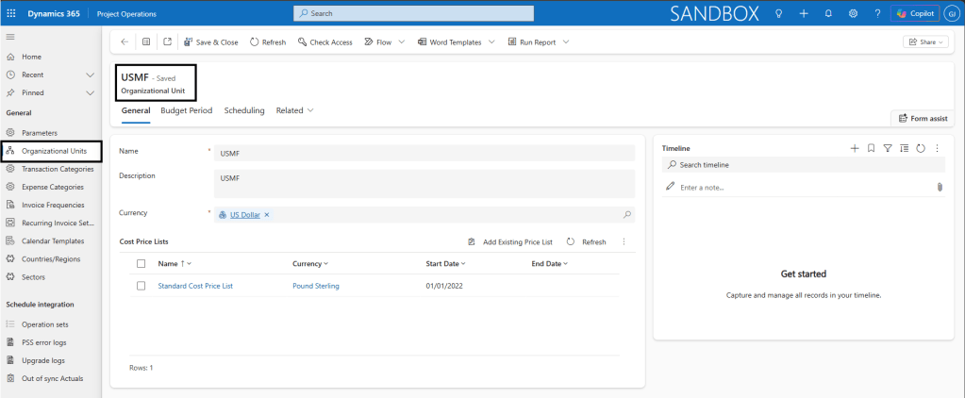Switch to the Scheduling tab
This screenshot has width=965, height=398.
coord(244,110)
